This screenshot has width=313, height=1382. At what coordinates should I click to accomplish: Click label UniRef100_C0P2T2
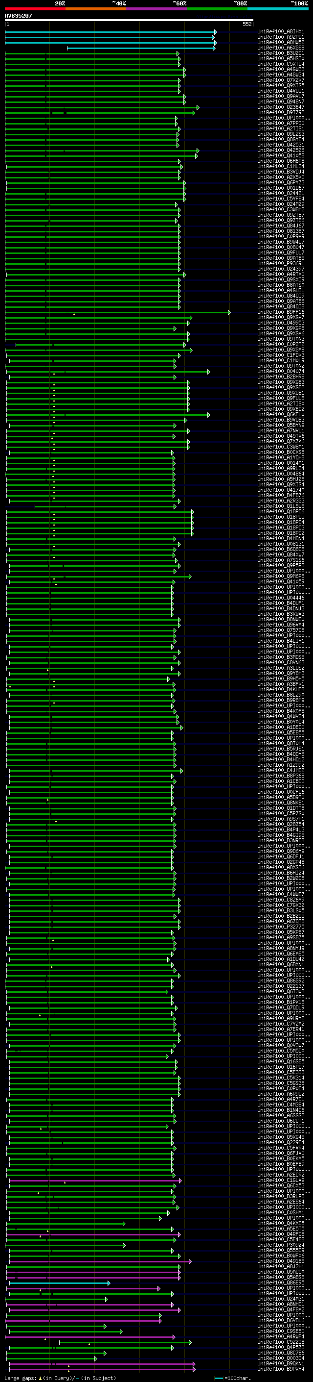[x=281, y=345]
